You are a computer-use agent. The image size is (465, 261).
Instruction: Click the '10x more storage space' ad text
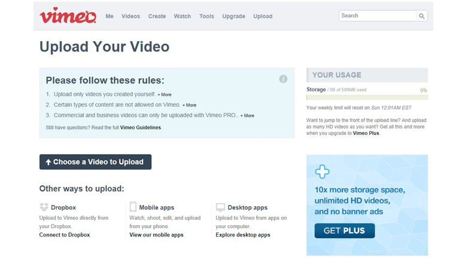[360, 190]
